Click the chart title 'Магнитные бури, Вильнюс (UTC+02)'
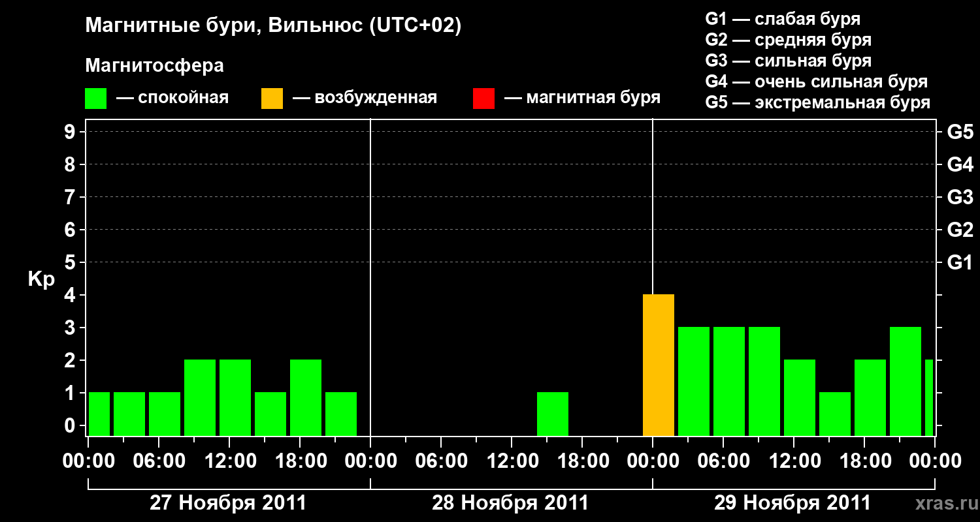The height and width of the screenshot is (522, 980). (x=274, y=26)
